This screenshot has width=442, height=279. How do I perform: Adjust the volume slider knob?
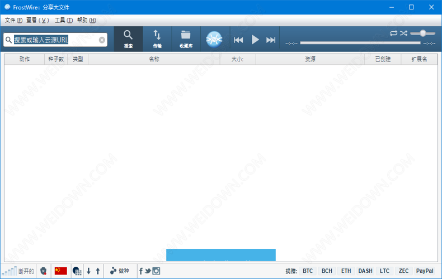[x=423, y=33]
